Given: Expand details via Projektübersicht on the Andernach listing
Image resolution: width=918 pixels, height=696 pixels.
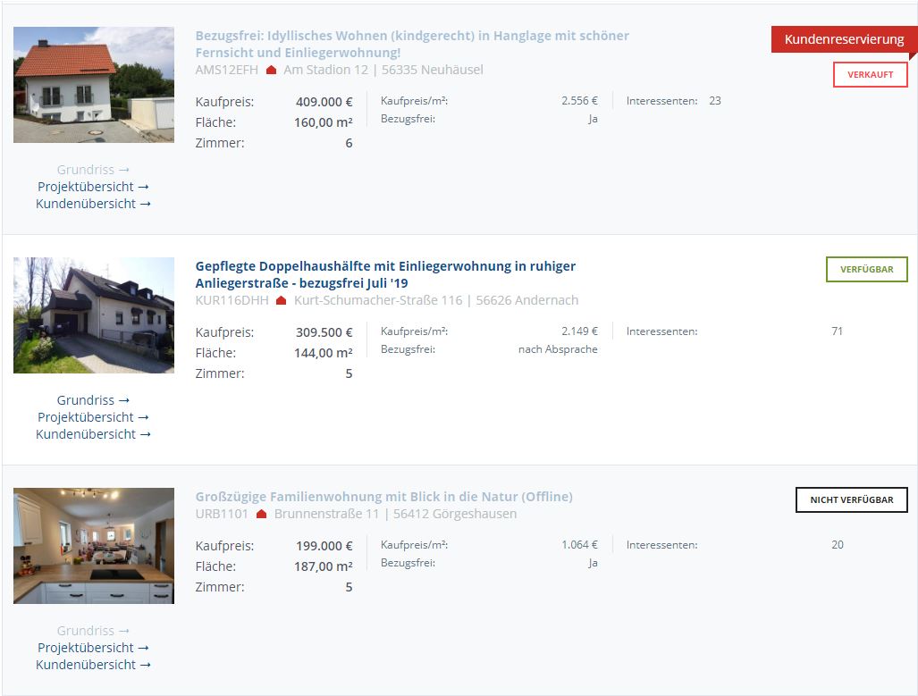Looking at the screenshot, I should 93,417.
